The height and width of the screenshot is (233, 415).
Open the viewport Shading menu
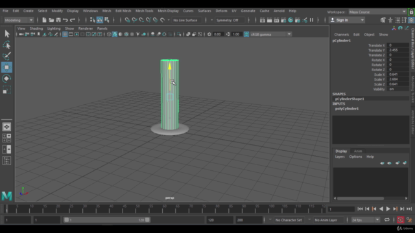click(36, 28)
